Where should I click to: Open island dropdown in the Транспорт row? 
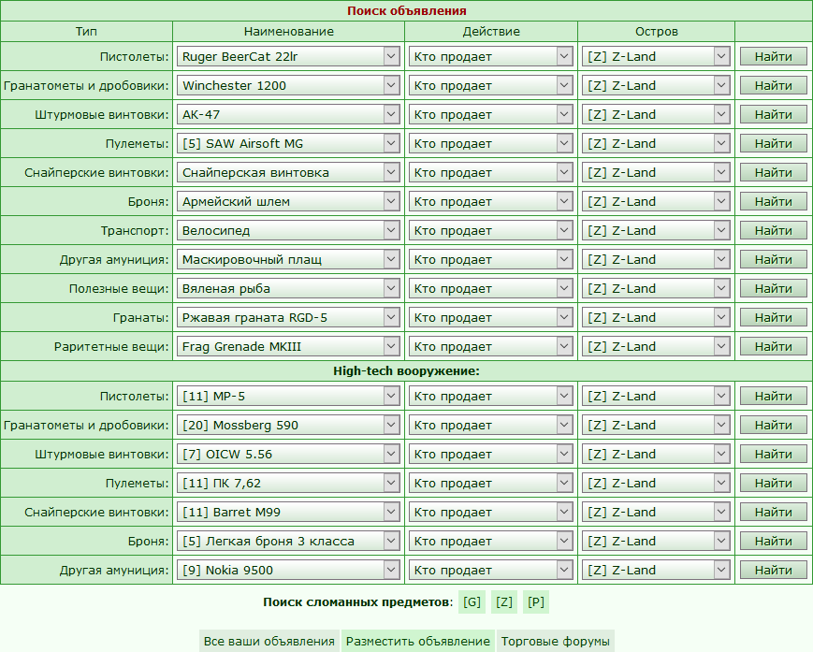656,230
